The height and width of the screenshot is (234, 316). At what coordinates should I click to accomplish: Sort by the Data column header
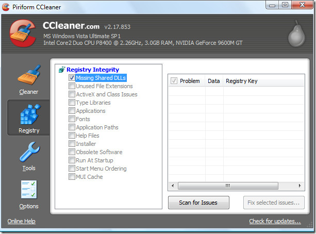click(x=214, y=81)
